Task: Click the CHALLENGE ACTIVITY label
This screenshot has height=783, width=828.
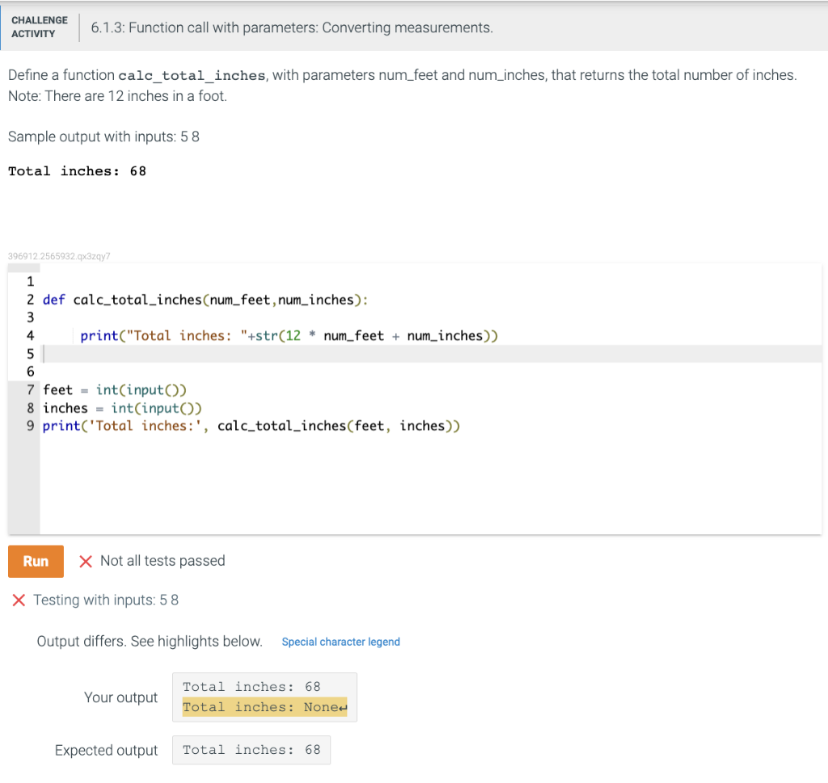Action: 39,26
